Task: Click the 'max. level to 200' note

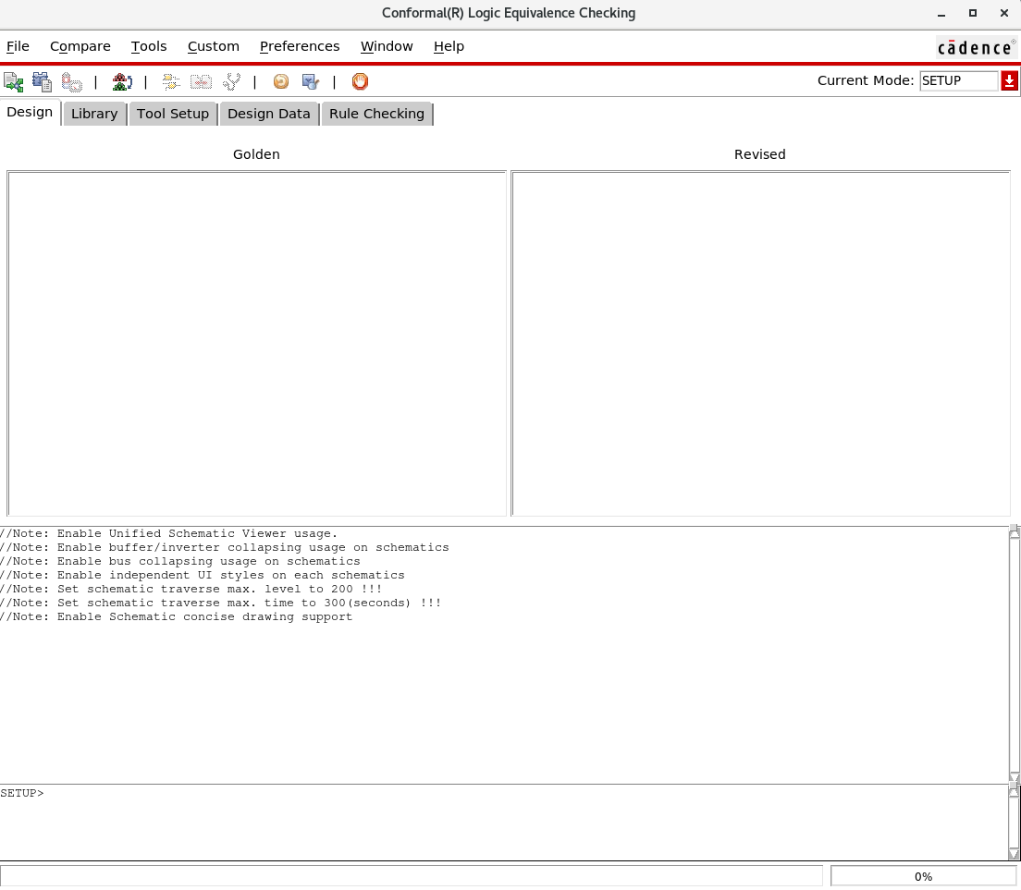Action: tap(191, 589)
